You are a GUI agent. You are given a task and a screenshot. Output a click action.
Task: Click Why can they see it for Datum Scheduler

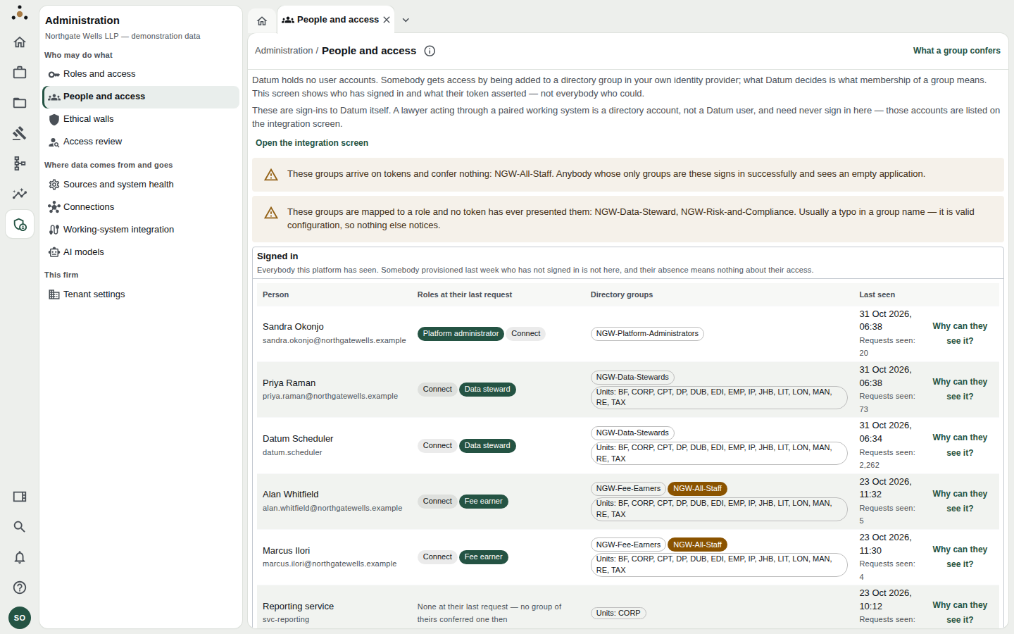coord(960,445)
